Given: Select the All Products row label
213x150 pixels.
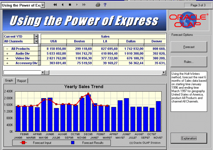Looking at the screenshot, I should (x=20, y=49).
